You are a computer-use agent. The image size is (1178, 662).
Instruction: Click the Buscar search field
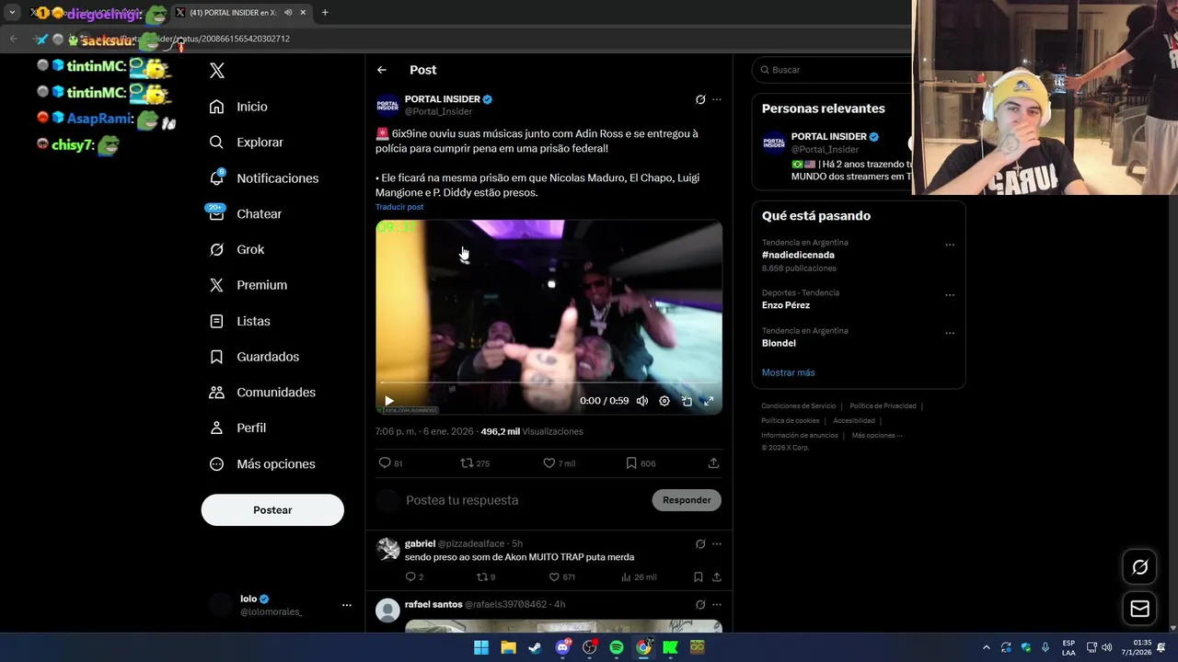coord(833,70)
